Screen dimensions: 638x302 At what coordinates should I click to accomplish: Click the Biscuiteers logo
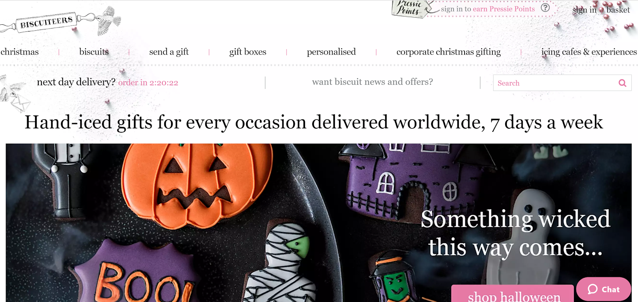coord(60,22)
